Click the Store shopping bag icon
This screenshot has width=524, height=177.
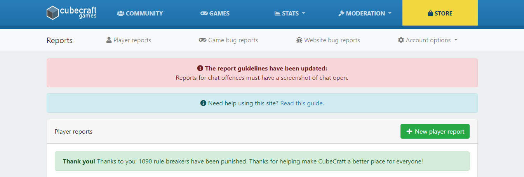tap(430, 13)
